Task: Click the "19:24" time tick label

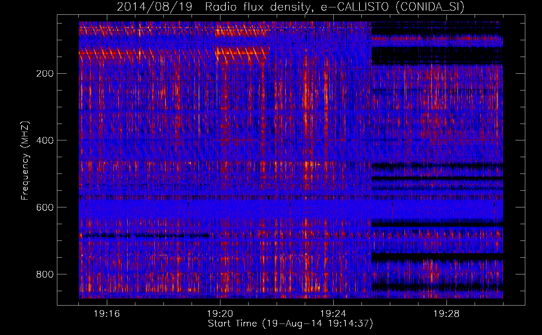Action: [333, 314]
